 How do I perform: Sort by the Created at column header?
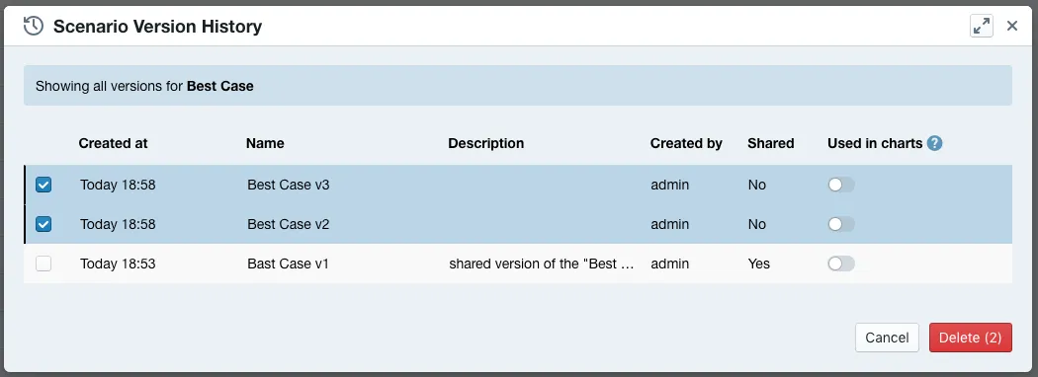(114, 143)
